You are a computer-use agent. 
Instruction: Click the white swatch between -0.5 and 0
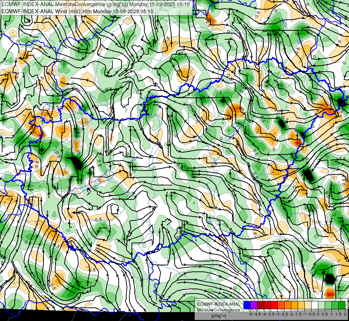(x=315, y=305)
